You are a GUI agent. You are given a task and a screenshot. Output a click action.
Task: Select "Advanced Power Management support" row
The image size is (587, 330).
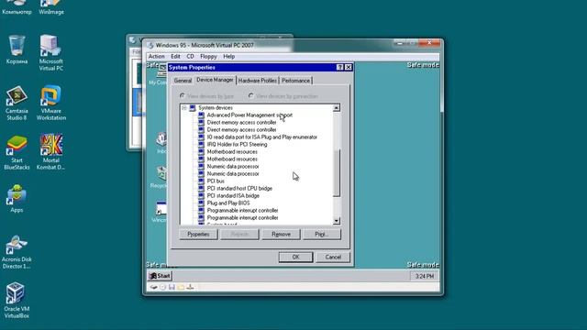[249, 115]
